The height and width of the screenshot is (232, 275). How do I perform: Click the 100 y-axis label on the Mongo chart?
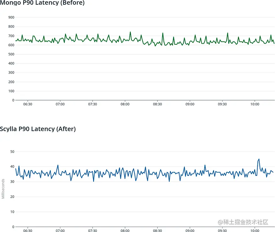click(11, 91)
